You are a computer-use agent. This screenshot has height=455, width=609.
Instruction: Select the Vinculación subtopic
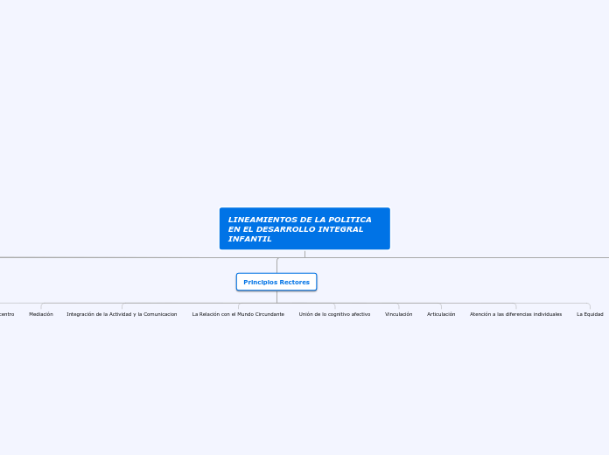point(398,314)
